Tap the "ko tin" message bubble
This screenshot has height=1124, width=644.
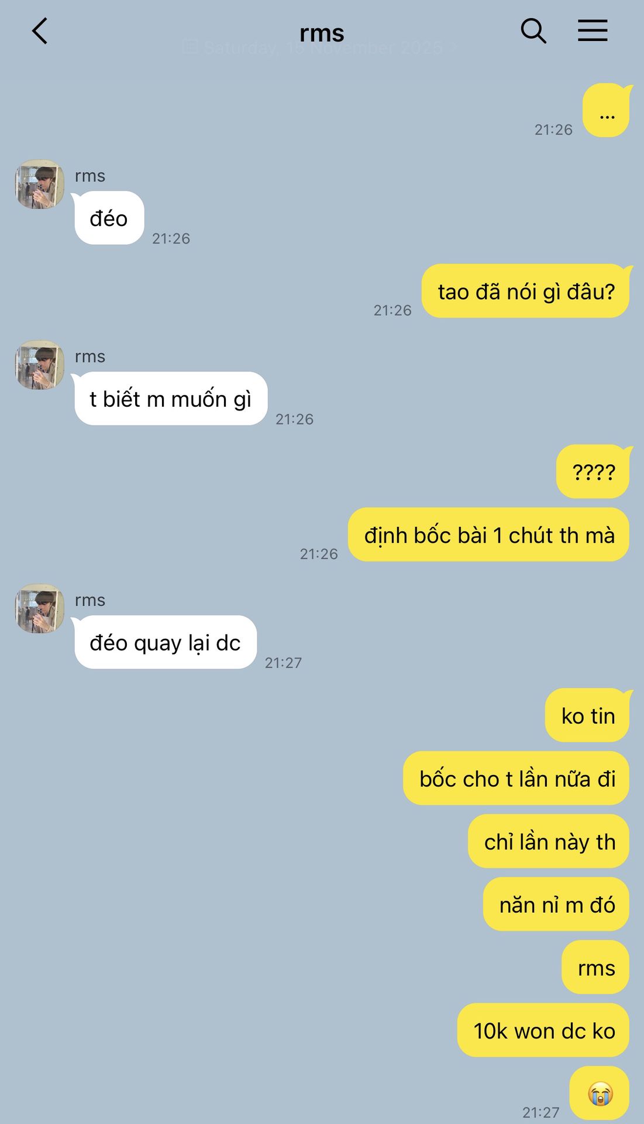[x=588, y=715]
